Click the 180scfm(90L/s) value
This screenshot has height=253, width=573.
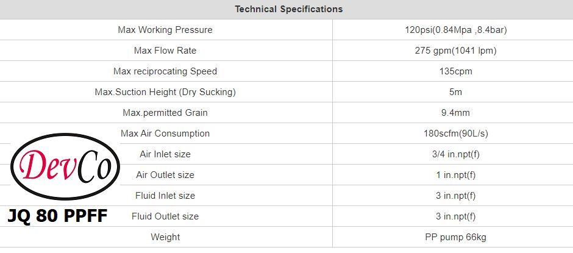point(452,134)
